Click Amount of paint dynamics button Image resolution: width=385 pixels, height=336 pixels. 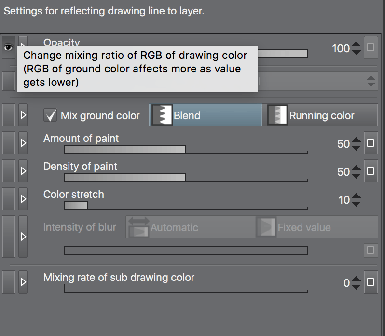point(371,143)
